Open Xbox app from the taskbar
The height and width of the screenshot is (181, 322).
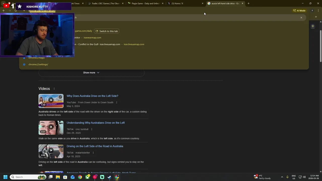pyautogui.click(x=87, y=177)
